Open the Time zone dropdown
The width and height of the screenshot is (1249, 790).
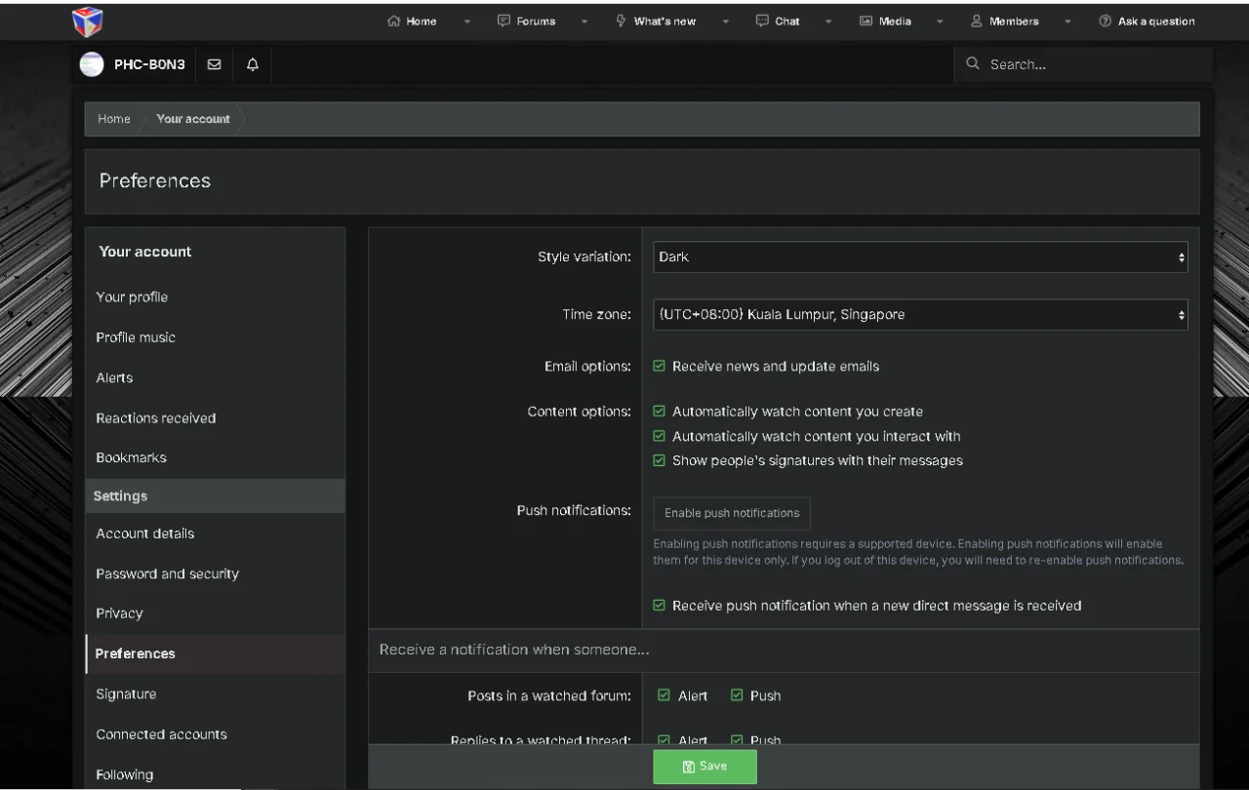[920, 315]
